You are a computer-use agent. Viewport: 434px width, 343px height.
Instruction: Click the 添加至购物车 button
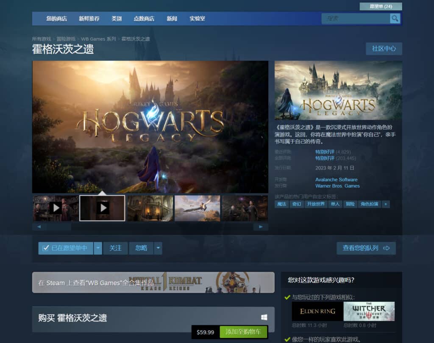tap(244, 332)
